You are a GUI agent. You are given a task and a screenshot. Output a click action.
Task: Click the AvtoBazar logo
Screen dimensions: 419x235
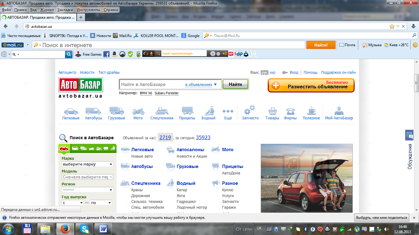80,84
